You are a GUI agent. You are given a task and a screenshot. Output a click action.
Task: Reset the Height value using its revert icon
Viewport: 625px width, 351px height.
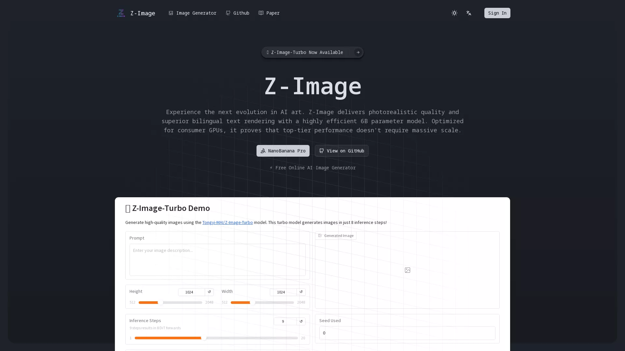[209, 292]
